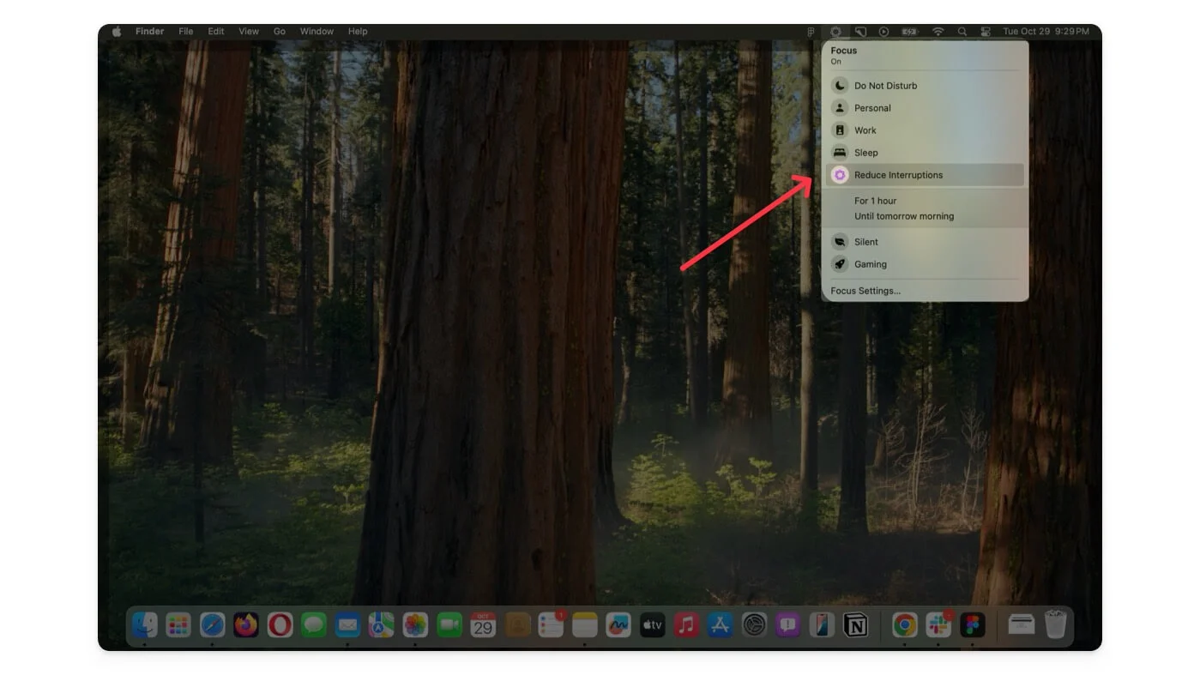The width and height of the screenshot is (1200, 675).
Task: Open Figma from the Dock
Action: 972,625
